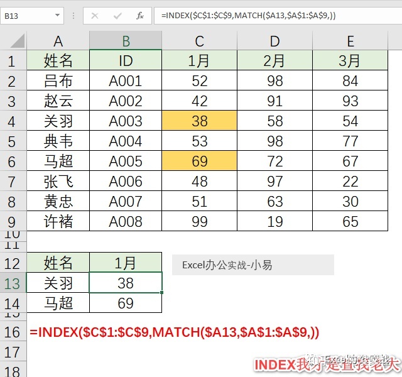Select cell A003

tap(126, 121)
